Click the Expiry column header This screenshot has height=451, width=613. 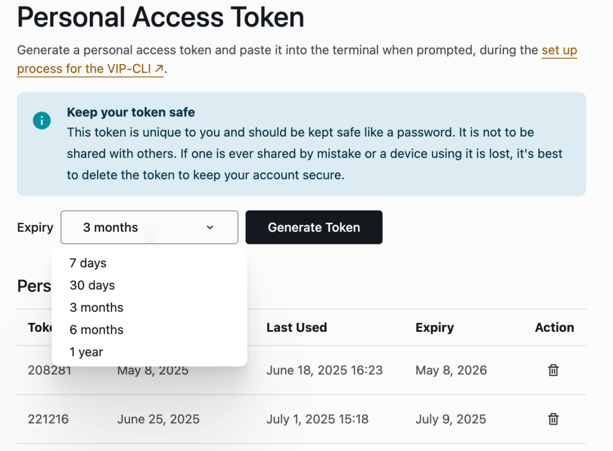click(434, 328)
